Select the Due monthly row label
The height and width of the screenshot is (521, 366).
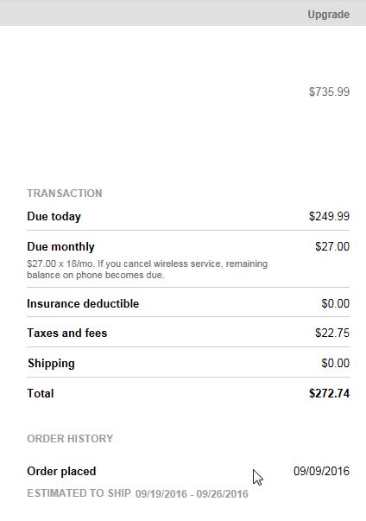[x=60, y=246]
